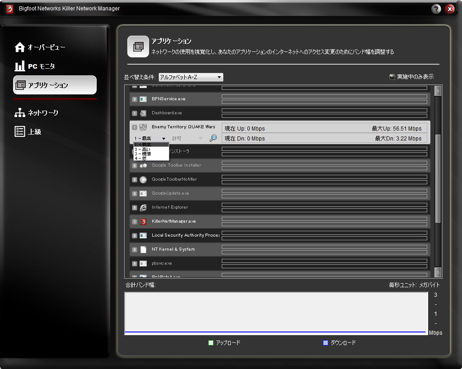The width and height of the screenshot is (462, 369).
Task: Select the Google Toolbar Installer row
Action: [280, 165]
